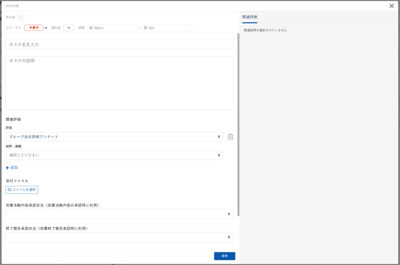The height and width of the screenshot is (265, 400).
Task: Focus the start date (開始日) field
Action: 115,28
